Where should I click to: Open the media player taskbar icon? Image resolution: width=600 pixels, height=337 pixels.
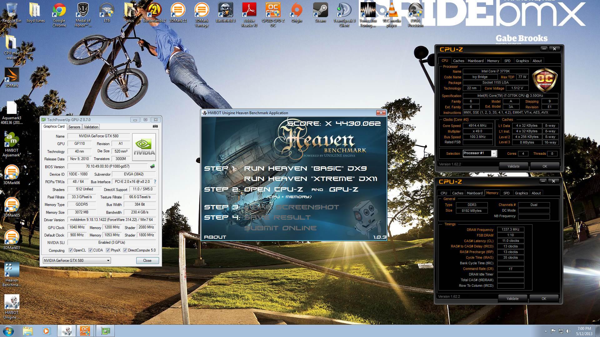[47, 331]
